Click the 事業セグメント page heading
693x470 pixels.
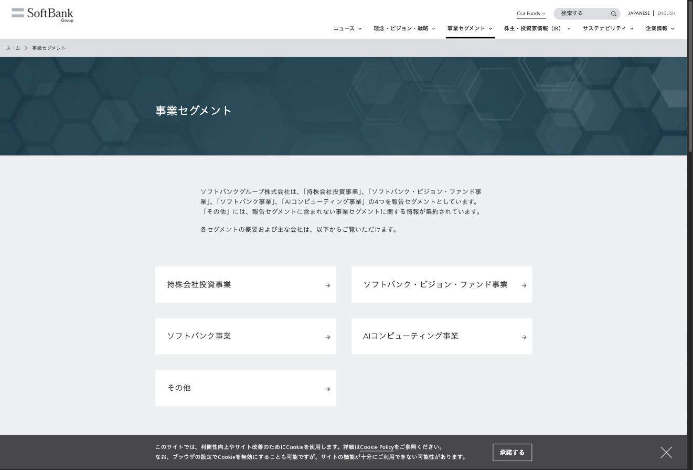click(x=194, y=111)
